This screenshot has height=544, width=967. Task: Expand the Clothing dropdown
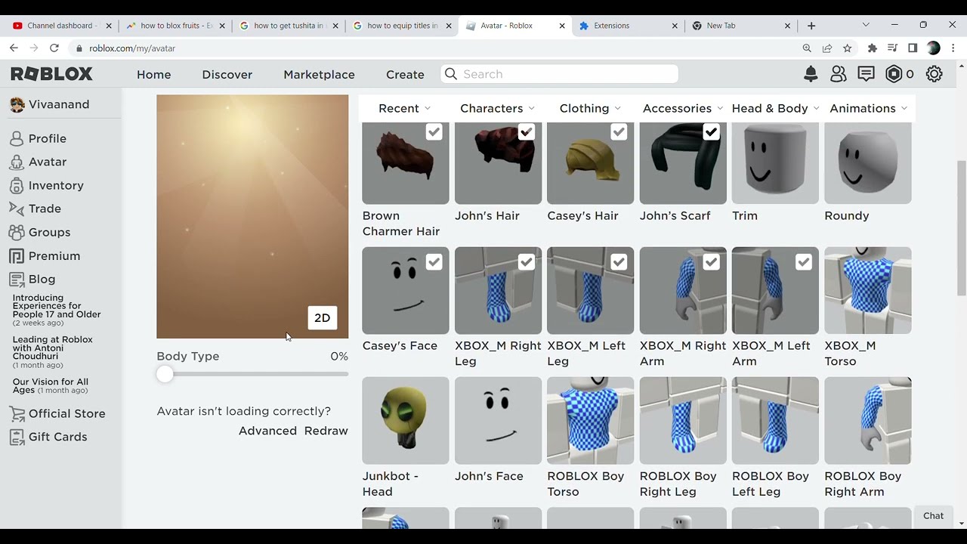[x=590, y=108]
